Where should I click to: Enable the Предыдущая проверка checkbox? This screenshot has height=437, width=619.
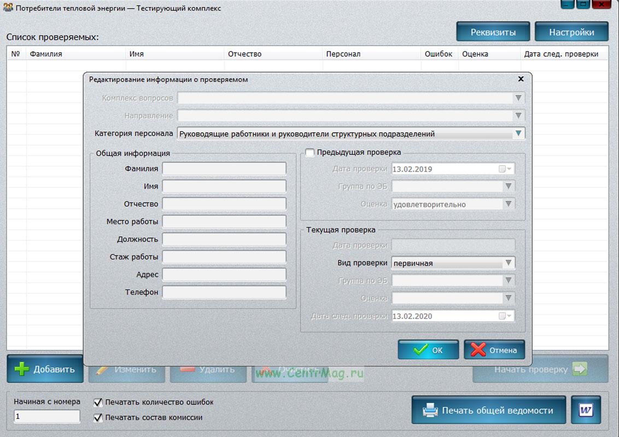click(x=310, y=152)
